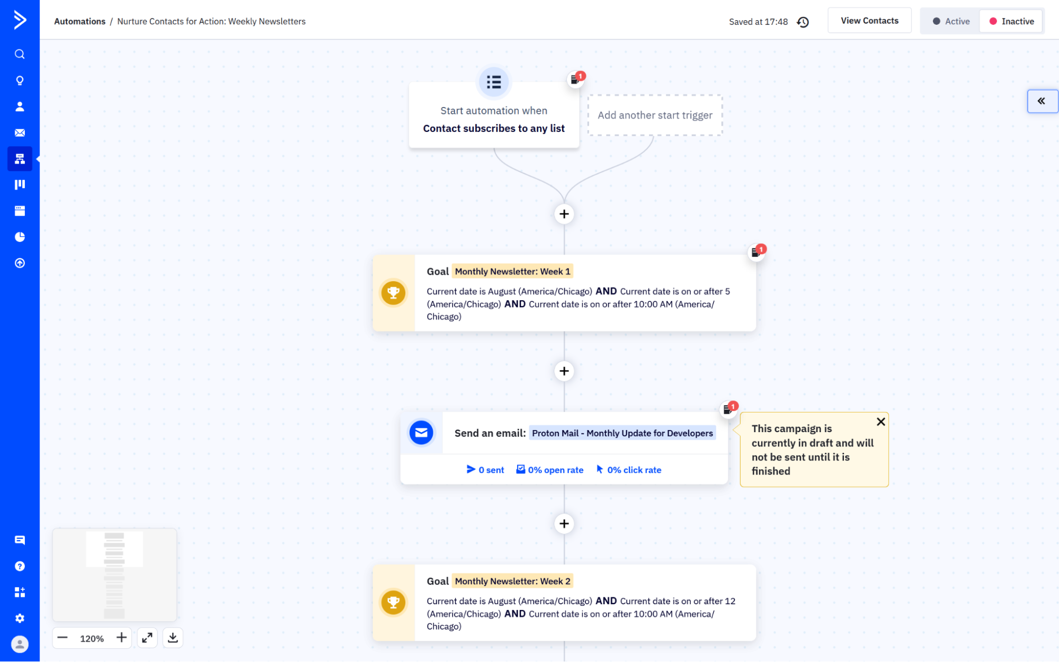Viewport: 1059px width, 662px height.
Task: Click the View Contacts button
Action: (x=869, y=20)
